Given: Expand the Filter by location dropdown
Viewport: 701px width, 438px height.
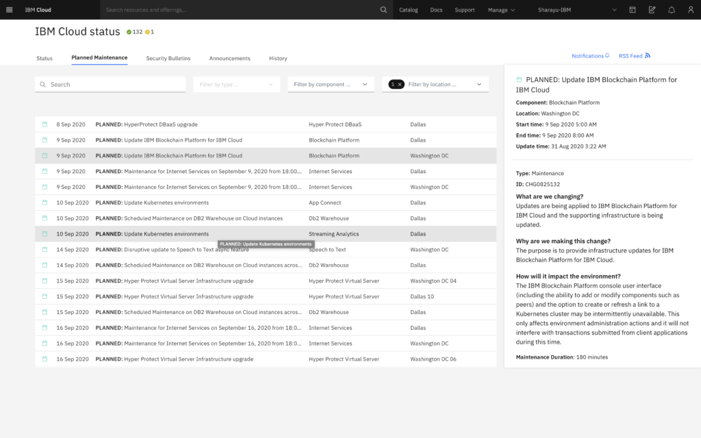Looking at the screenshot, I should point(435,84).
